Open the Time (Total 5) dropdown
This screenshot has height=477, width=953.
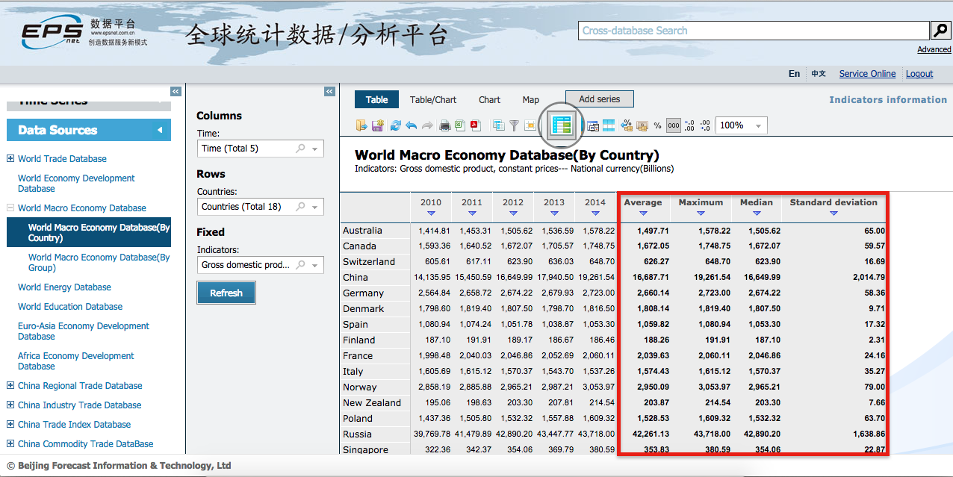click(316, 149)
